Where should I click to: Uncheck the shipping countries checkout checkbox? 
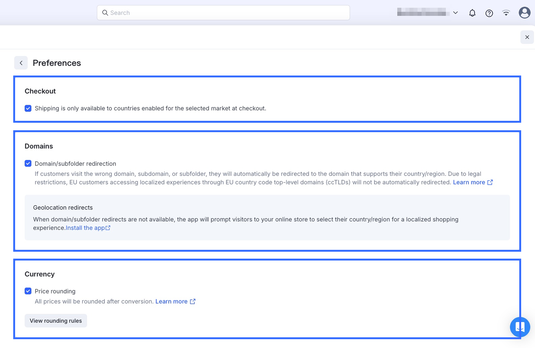[28, 109]
